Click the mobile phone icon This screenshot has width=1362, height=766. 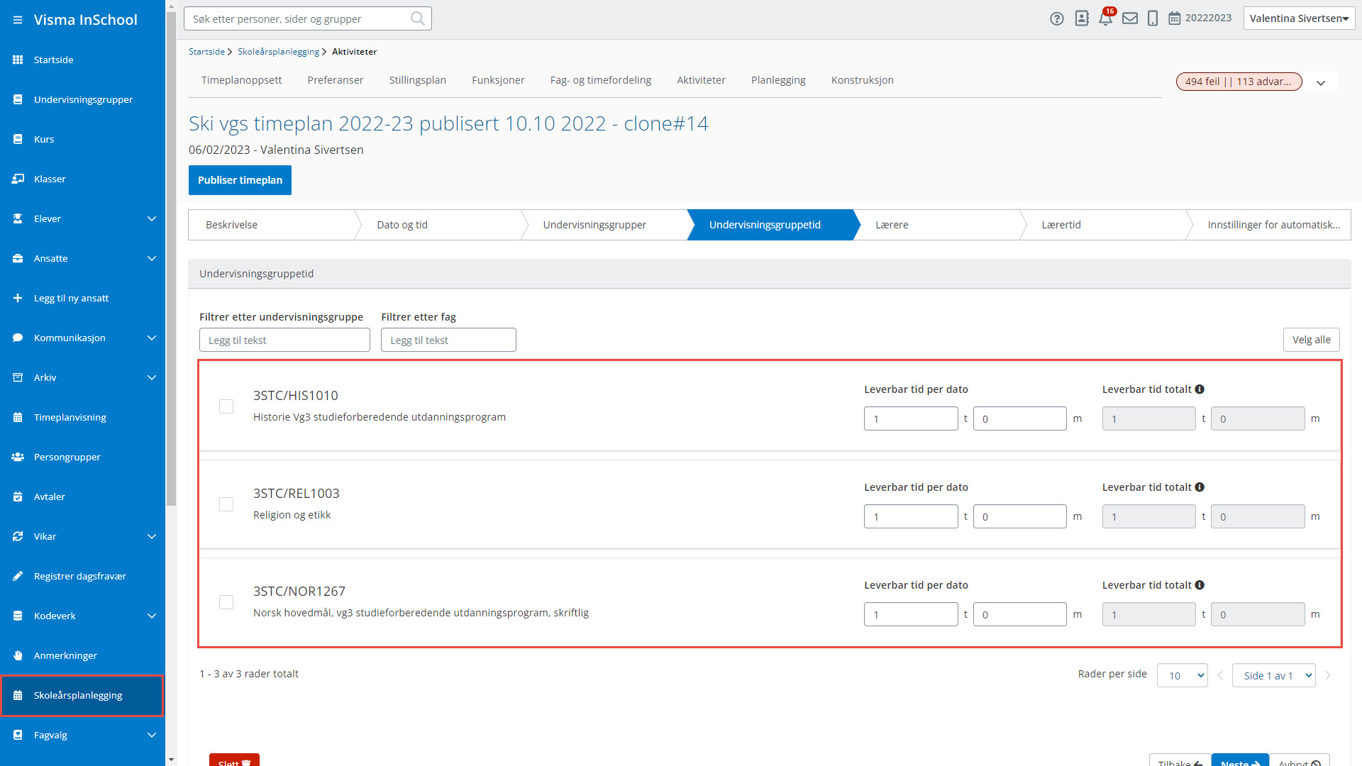click(1153, 18)
